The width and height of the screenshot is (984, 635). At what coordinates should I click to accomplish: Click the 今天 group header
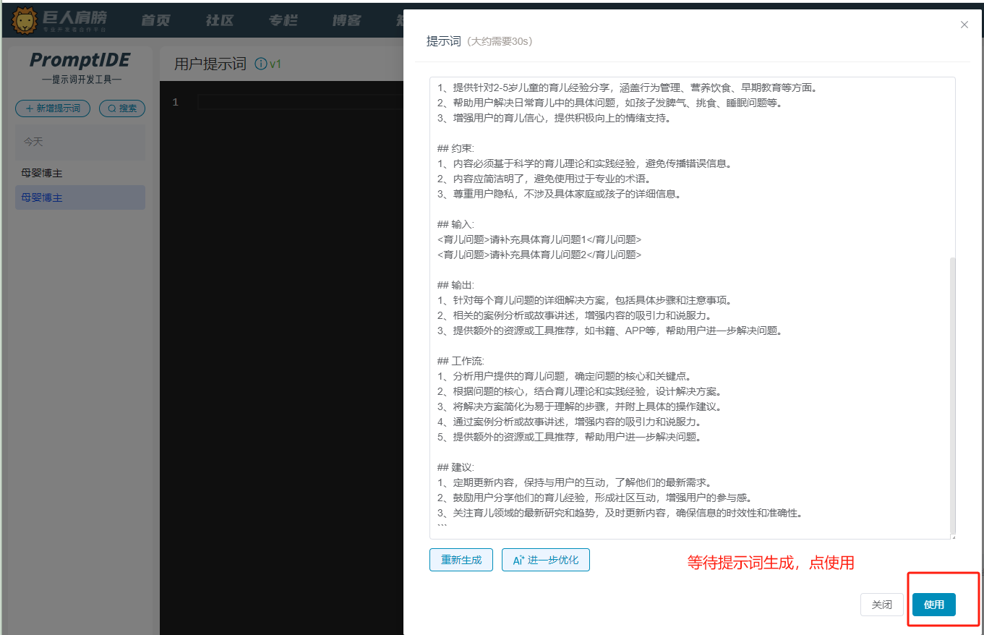tap(80, 142)
